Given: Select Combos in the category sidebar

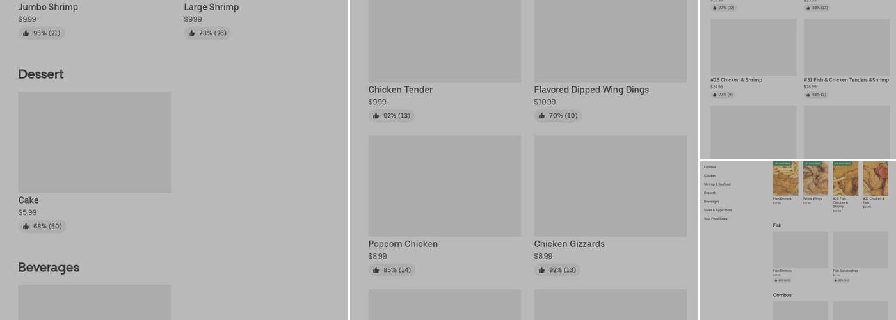Looking at the screenshot, I should [x=710, y=167].
